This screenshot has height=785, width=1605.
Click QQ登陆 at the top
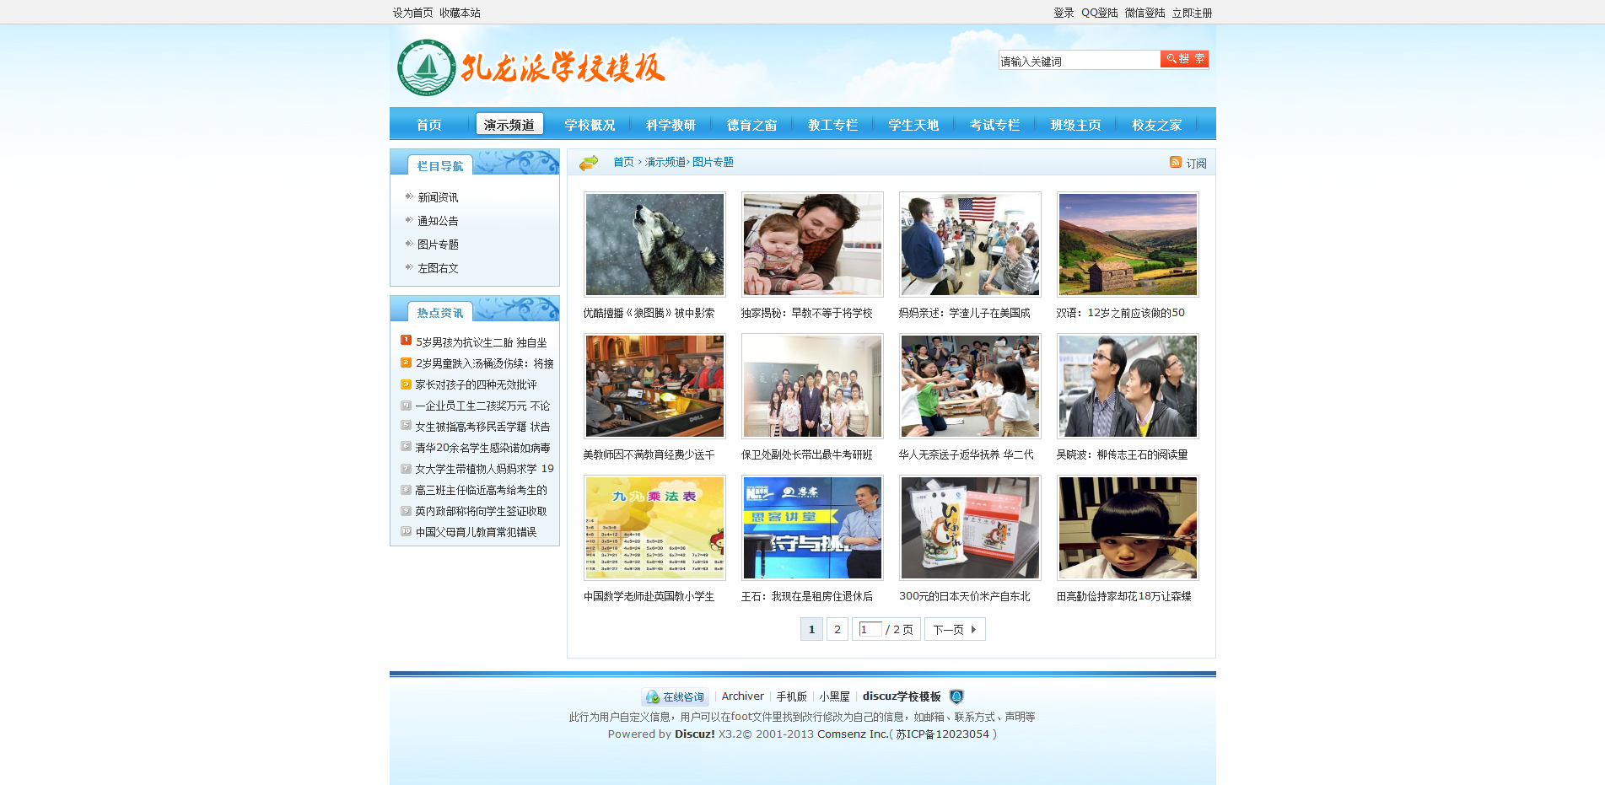point(1099,13)
